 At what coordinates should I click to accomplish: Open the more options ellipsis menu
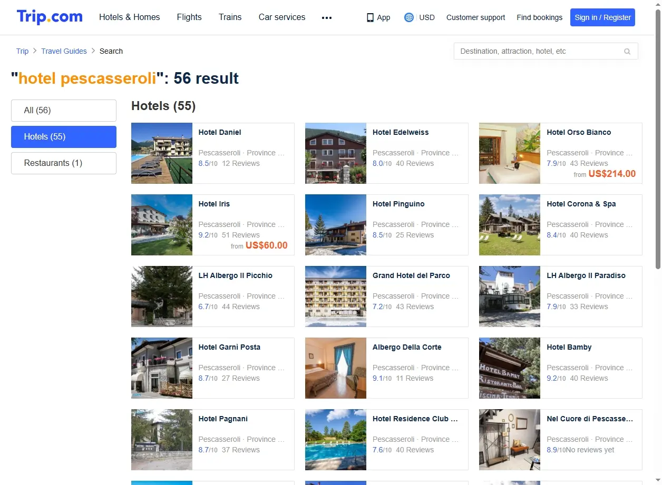pos(327,17)
